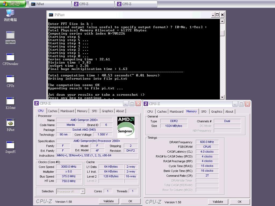Open CPU tab in right CPU-Z window

coord(150,112)
